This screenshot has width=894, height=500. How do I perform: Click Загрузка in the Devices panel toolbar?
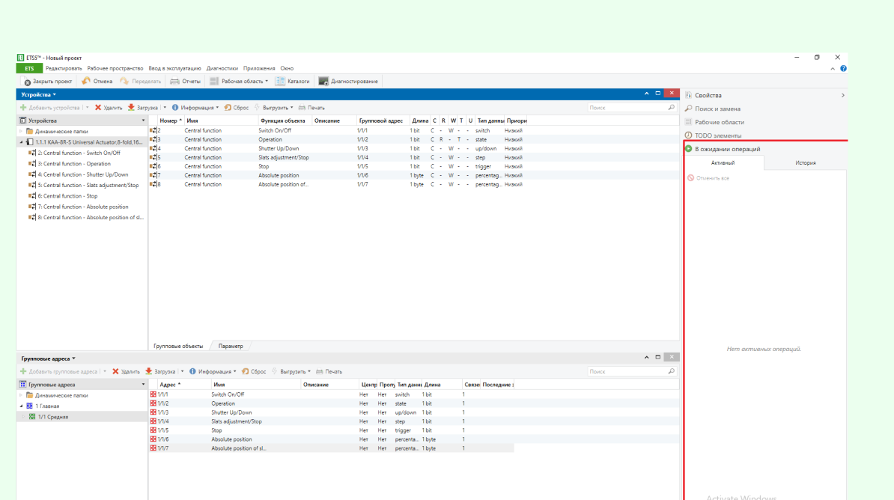(142, 108)
